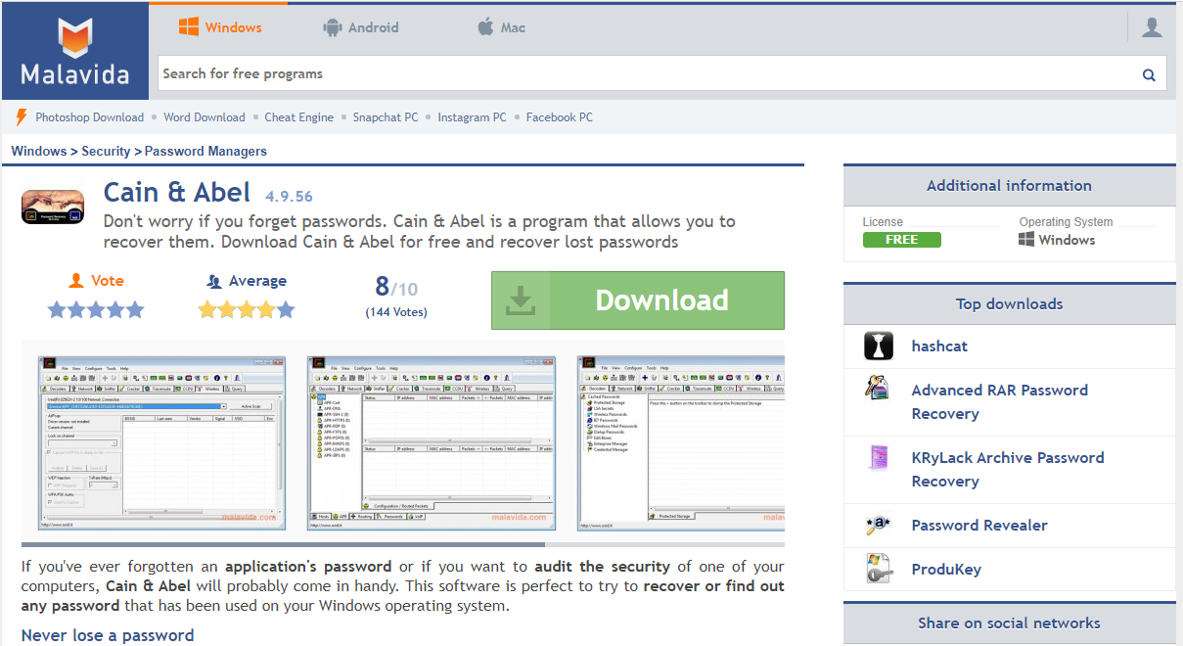This screenshot has height=646, width=1183.
Task: Rate with the first Vote star
Action: (58, 310)
